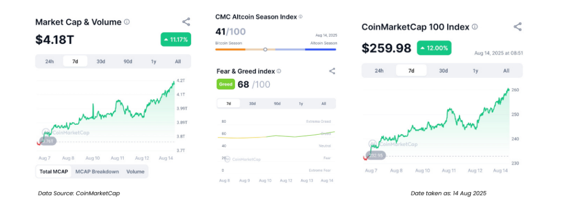This screenshot has height=202, width=561.
Task: Click the CMC Altcoin Season Index info icon
Action: tap(301, 16)
